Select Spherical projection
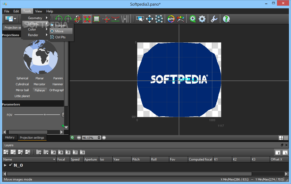Screen dimensions: 291x184 [x=22, y=78]
